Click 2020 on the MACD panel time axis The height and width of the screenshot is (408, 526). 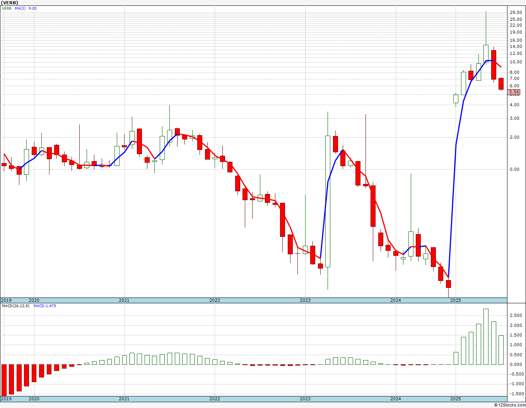tap(34, 399)
